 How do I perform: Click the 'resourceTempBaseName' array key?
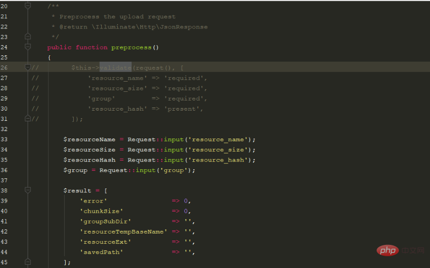tap(123, 231)
